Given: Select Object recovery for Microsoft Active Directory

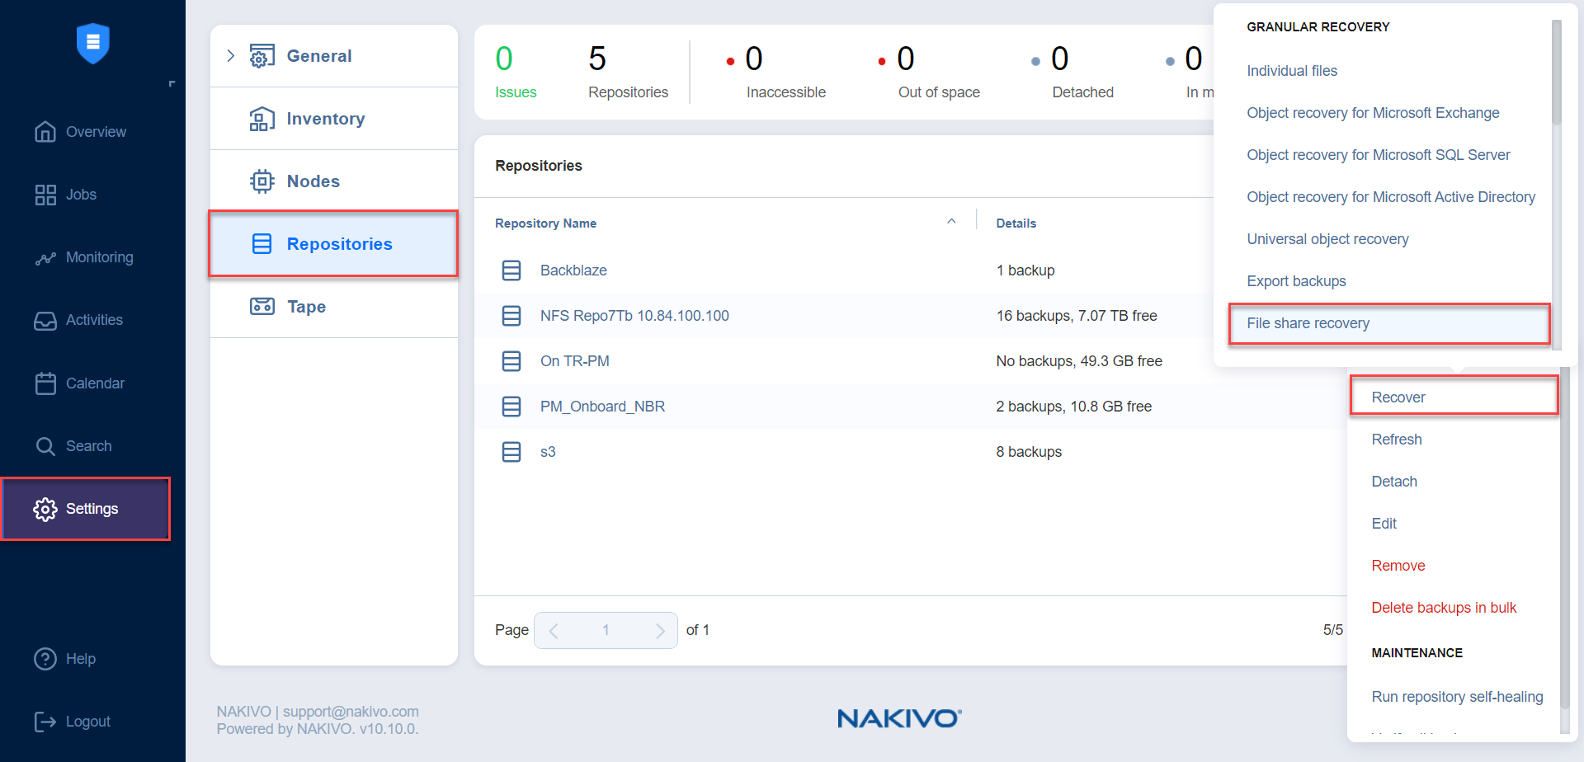Looking at the screenshot, I should pyautogui.click(x=1391, y=197).
